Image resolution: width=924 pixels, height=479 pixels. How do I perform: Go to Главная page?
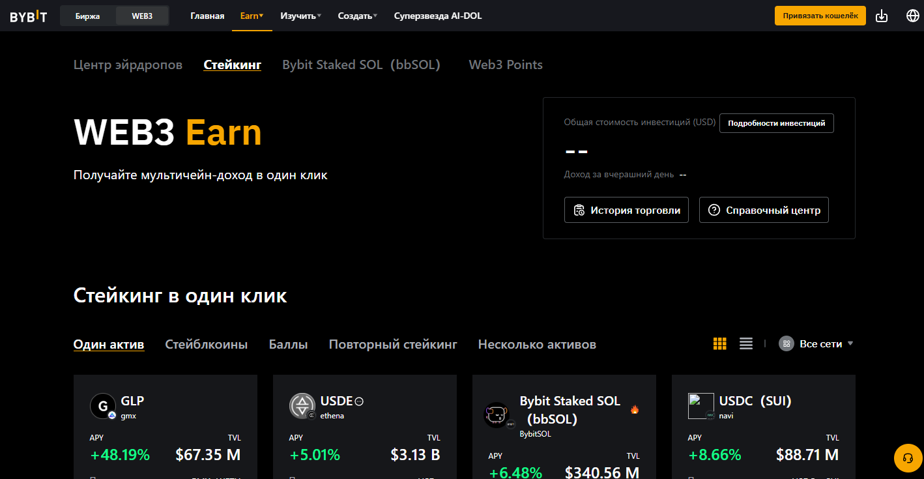pos(207,16)
